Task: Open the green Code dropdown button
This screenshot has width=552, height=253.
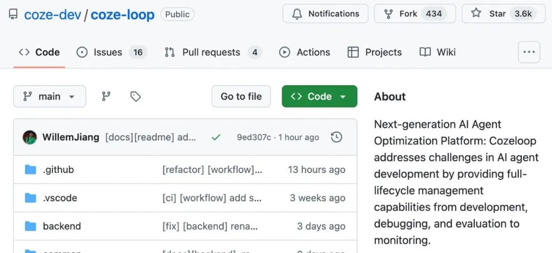Action: click(319, 96)
